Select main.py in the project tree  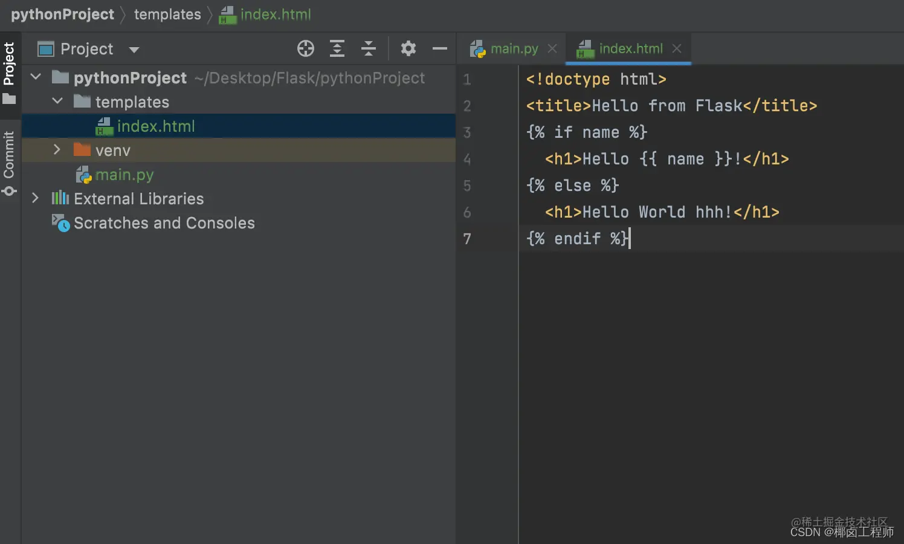coord(124,175)
